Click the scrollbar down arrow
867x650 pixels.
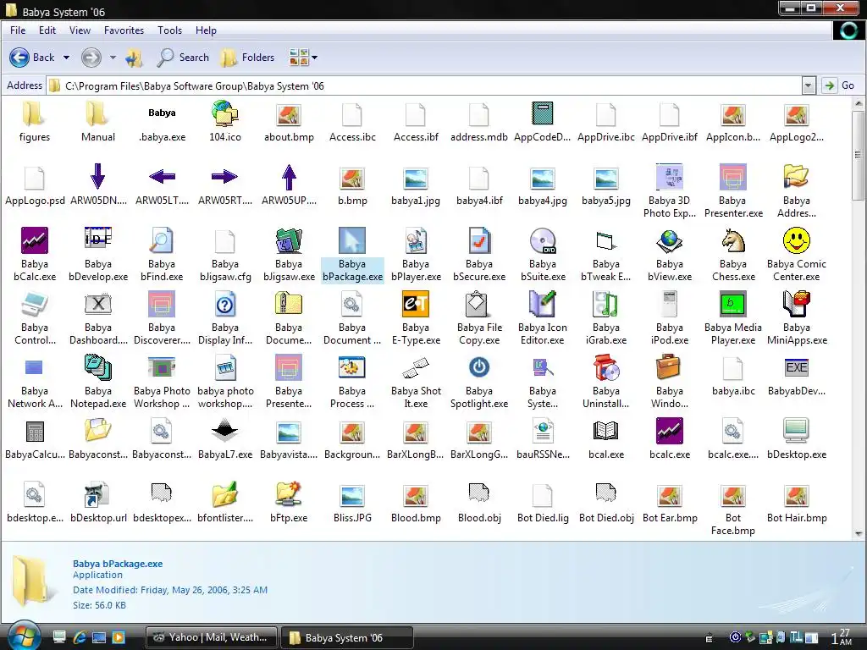tap(859, 533)
